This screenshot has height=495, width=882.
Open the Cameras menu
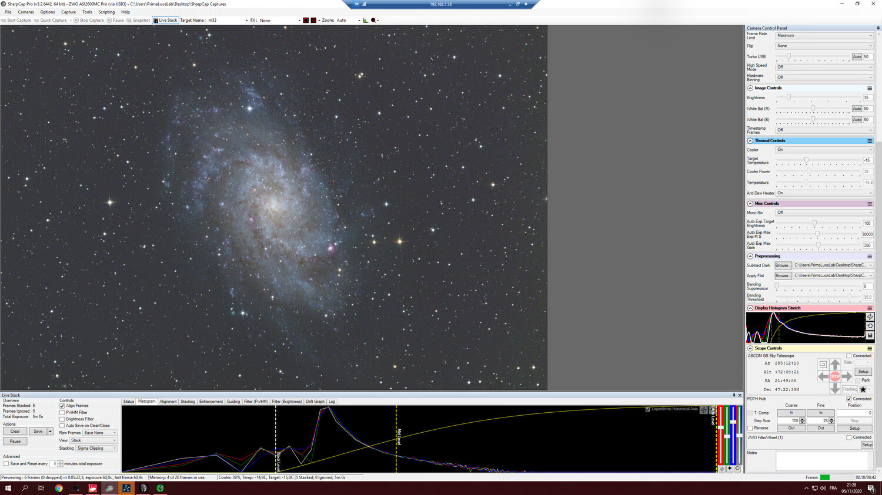click(26, 12)
